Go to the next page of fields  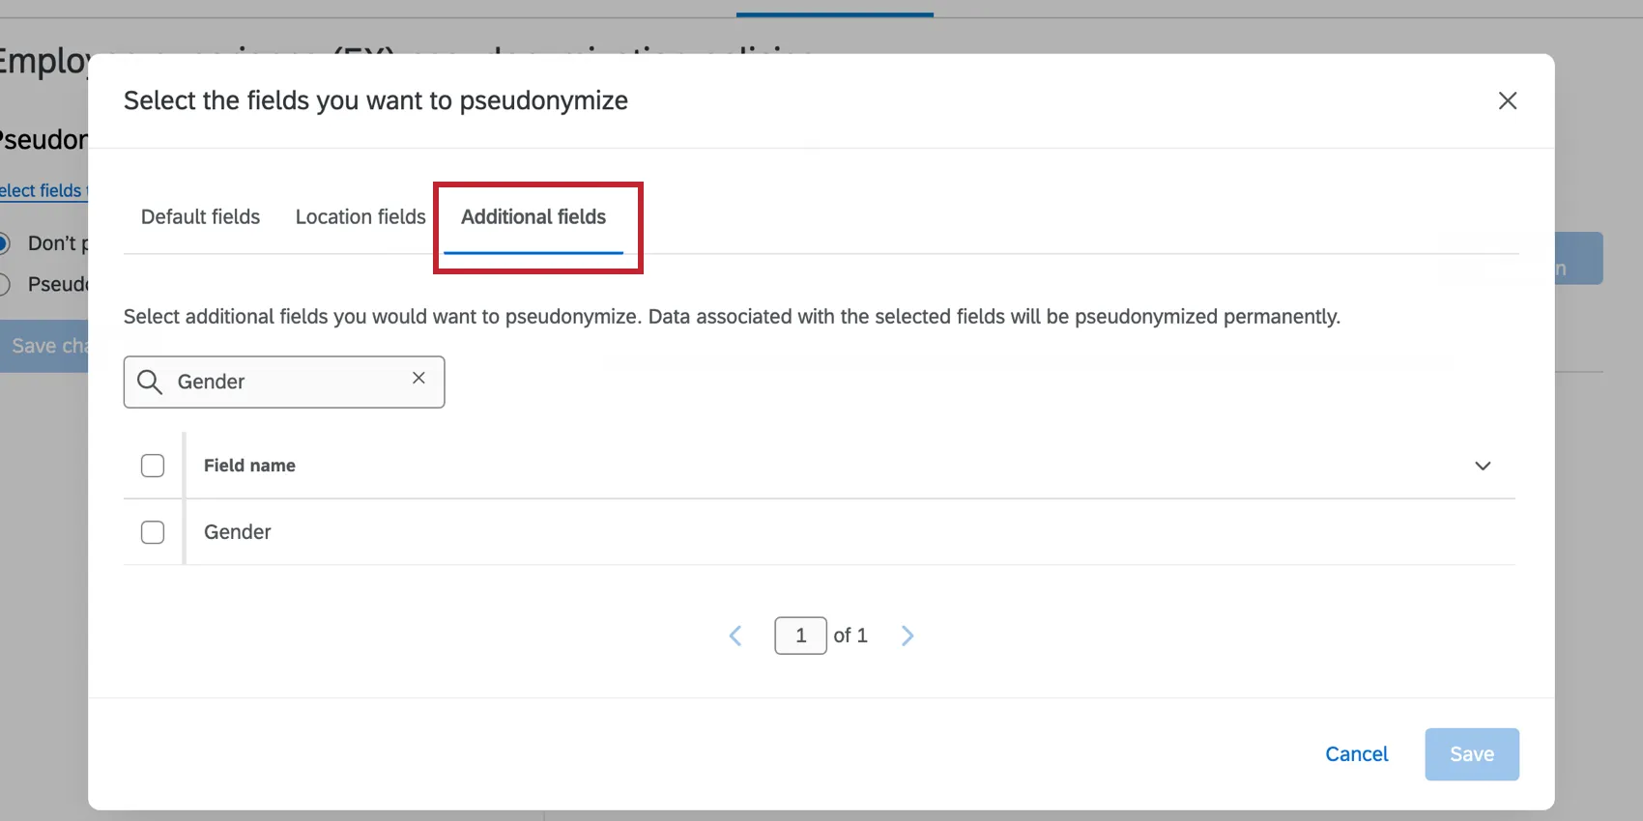pyautogui.click(x=907, y=635)
